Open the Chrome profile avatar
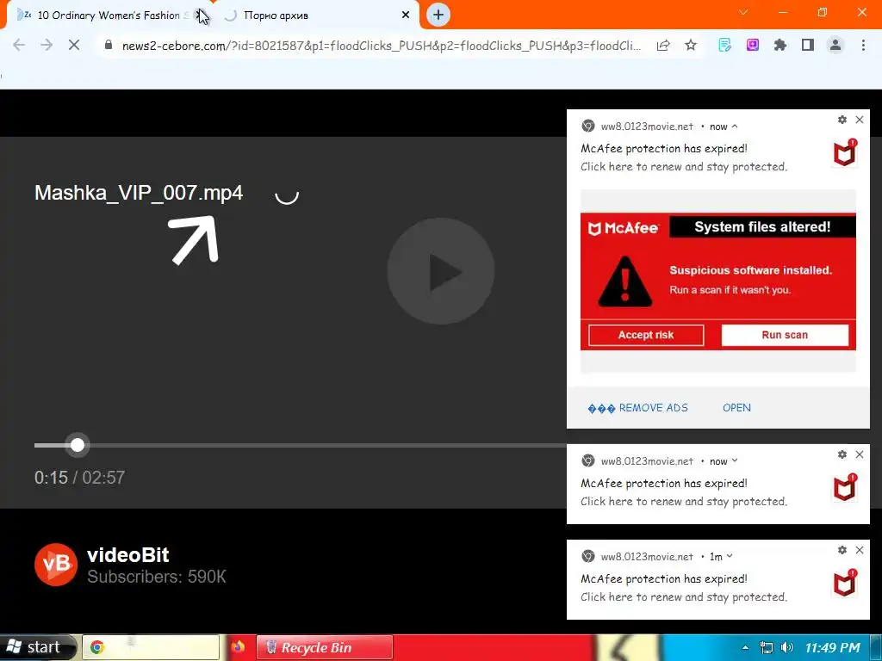The height and width of the screenshot is (661, 882). 835,45
